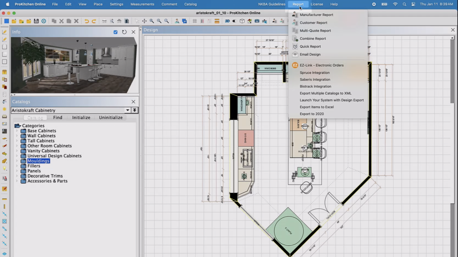This screenshot has width=458, height=257.
Task: Click the Uninitialize button
Action: click(x=111, y=117)
